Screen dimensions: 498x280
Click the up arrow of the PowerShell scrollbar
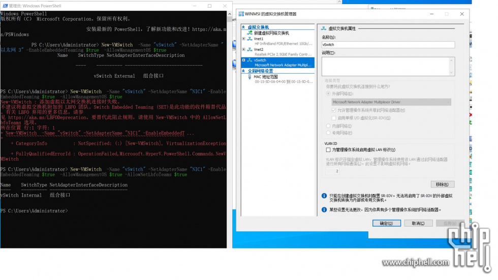tap(230, 14)
